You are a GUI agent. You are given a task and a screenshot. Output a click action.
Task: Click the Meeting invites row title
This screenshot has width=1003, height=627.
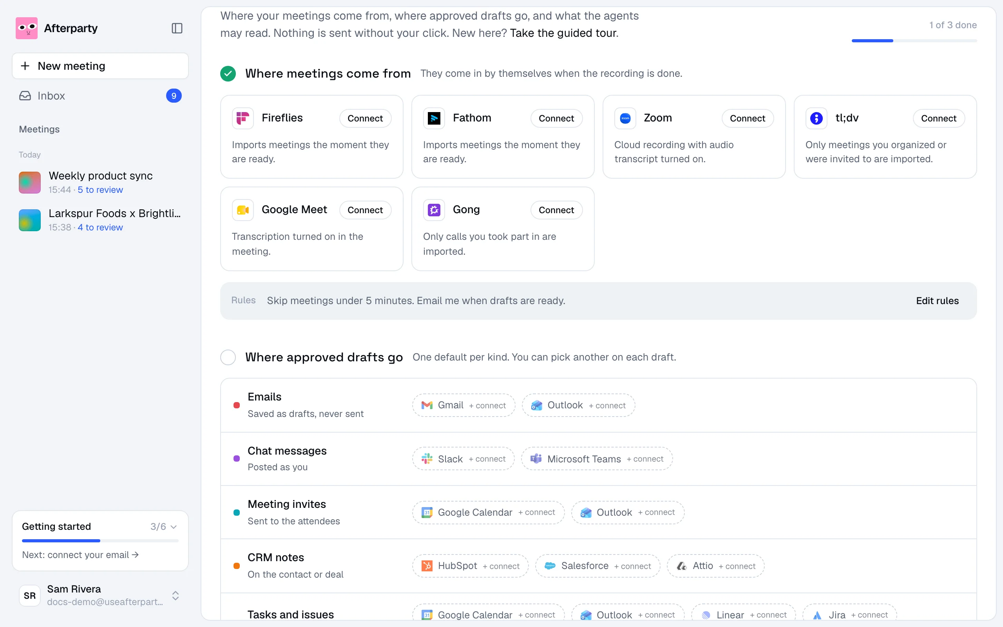[287, 504]
